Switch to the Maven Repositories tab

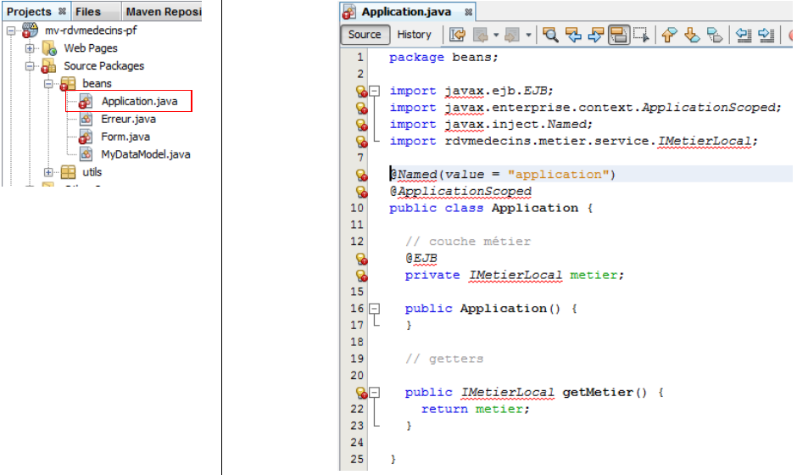[x=163, y=12]
